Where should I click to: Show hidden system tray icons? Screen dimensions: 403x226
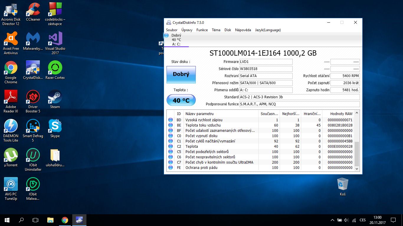(x=332, y=220)
